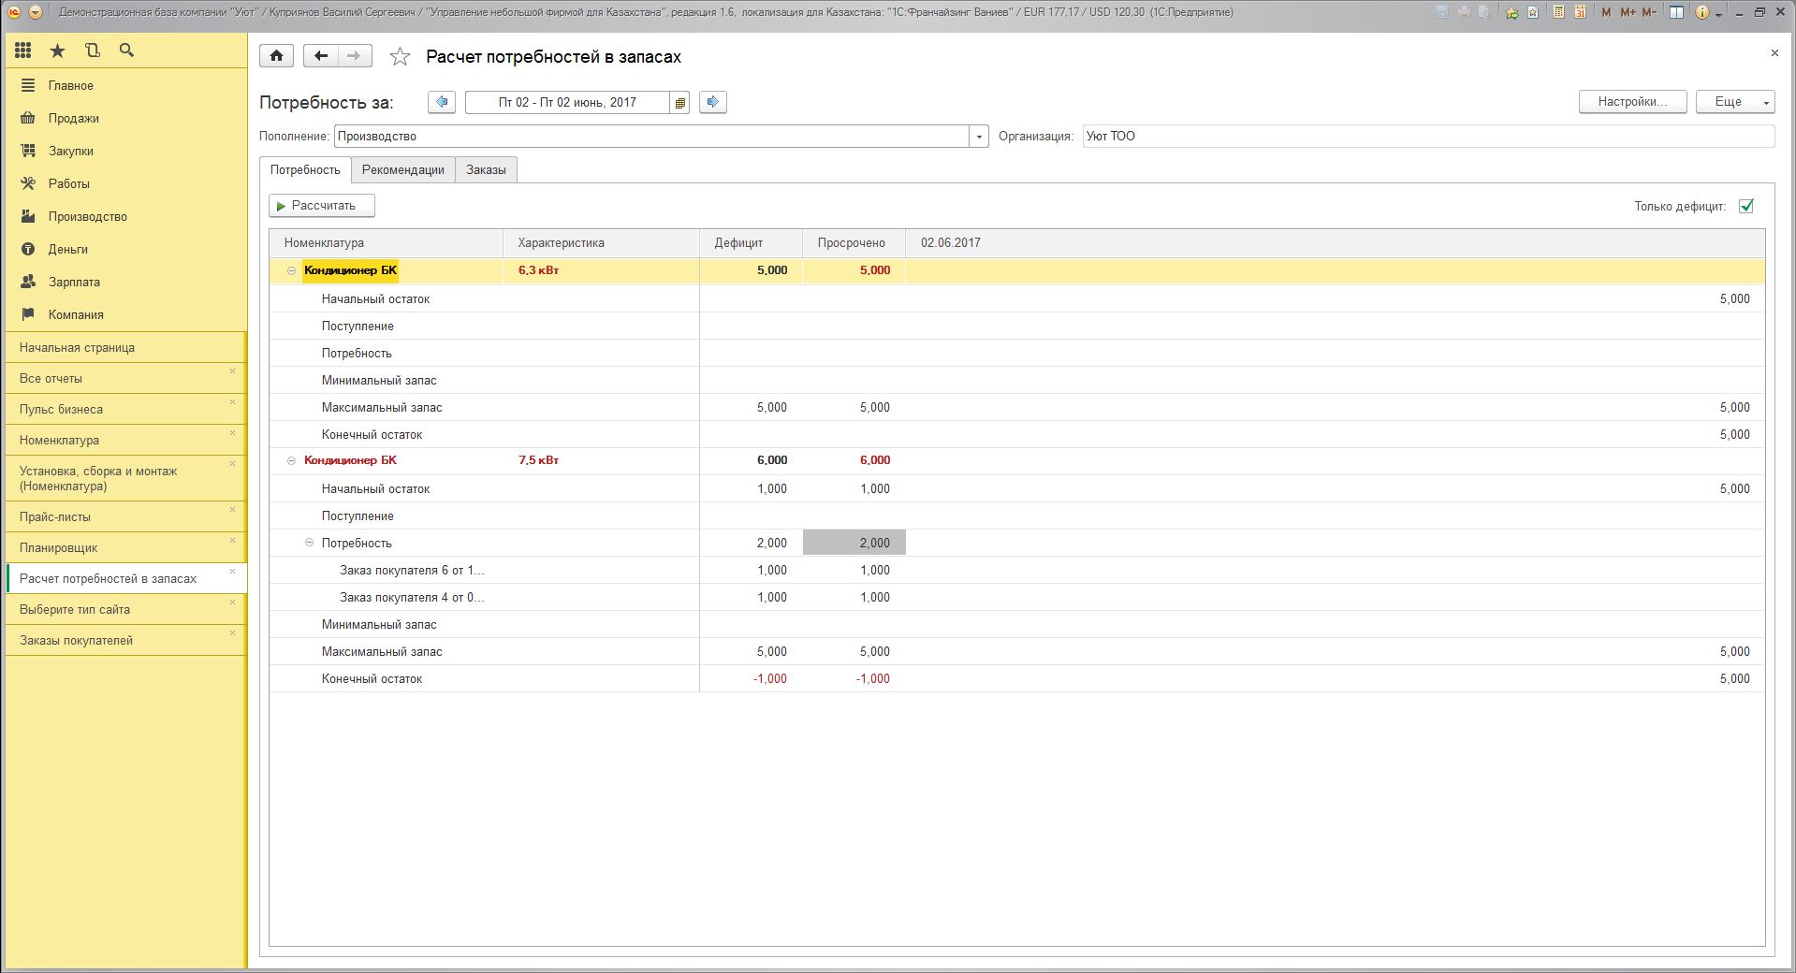The image size is (1796, 973).
Task: Click the Организация input field
Action: [x=1427, y=137]
